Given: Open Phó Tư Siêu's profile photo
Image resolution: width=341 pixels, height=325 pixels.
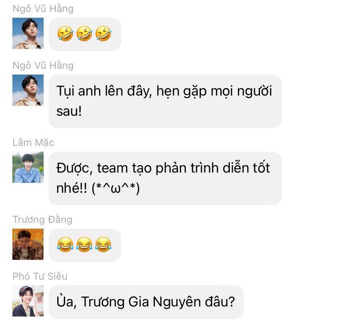Looking at the screenshot, I should tap(28, 301).
